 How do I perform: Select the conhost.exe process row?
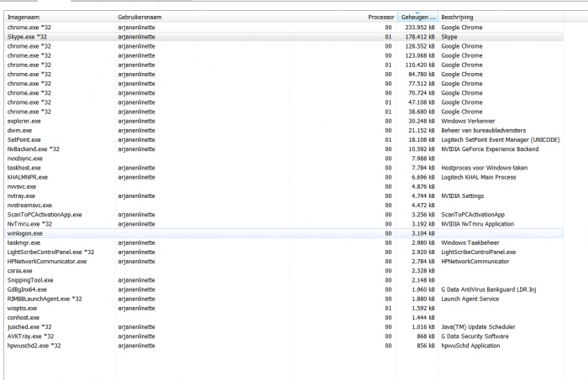(284, 317)
